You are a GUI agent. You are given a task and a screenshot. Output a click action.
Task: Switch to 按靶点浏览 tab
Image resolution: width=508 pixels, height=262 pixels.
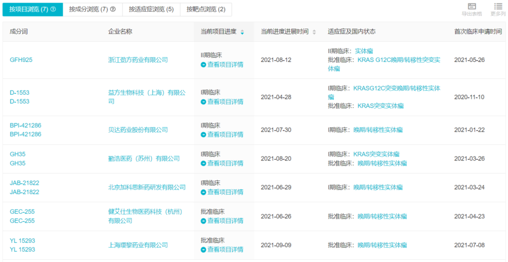tap(206, 9)
